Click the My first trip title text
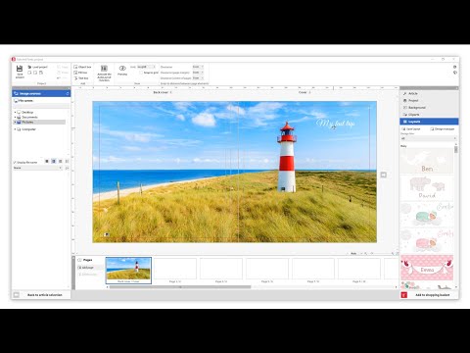 (336, 124)
